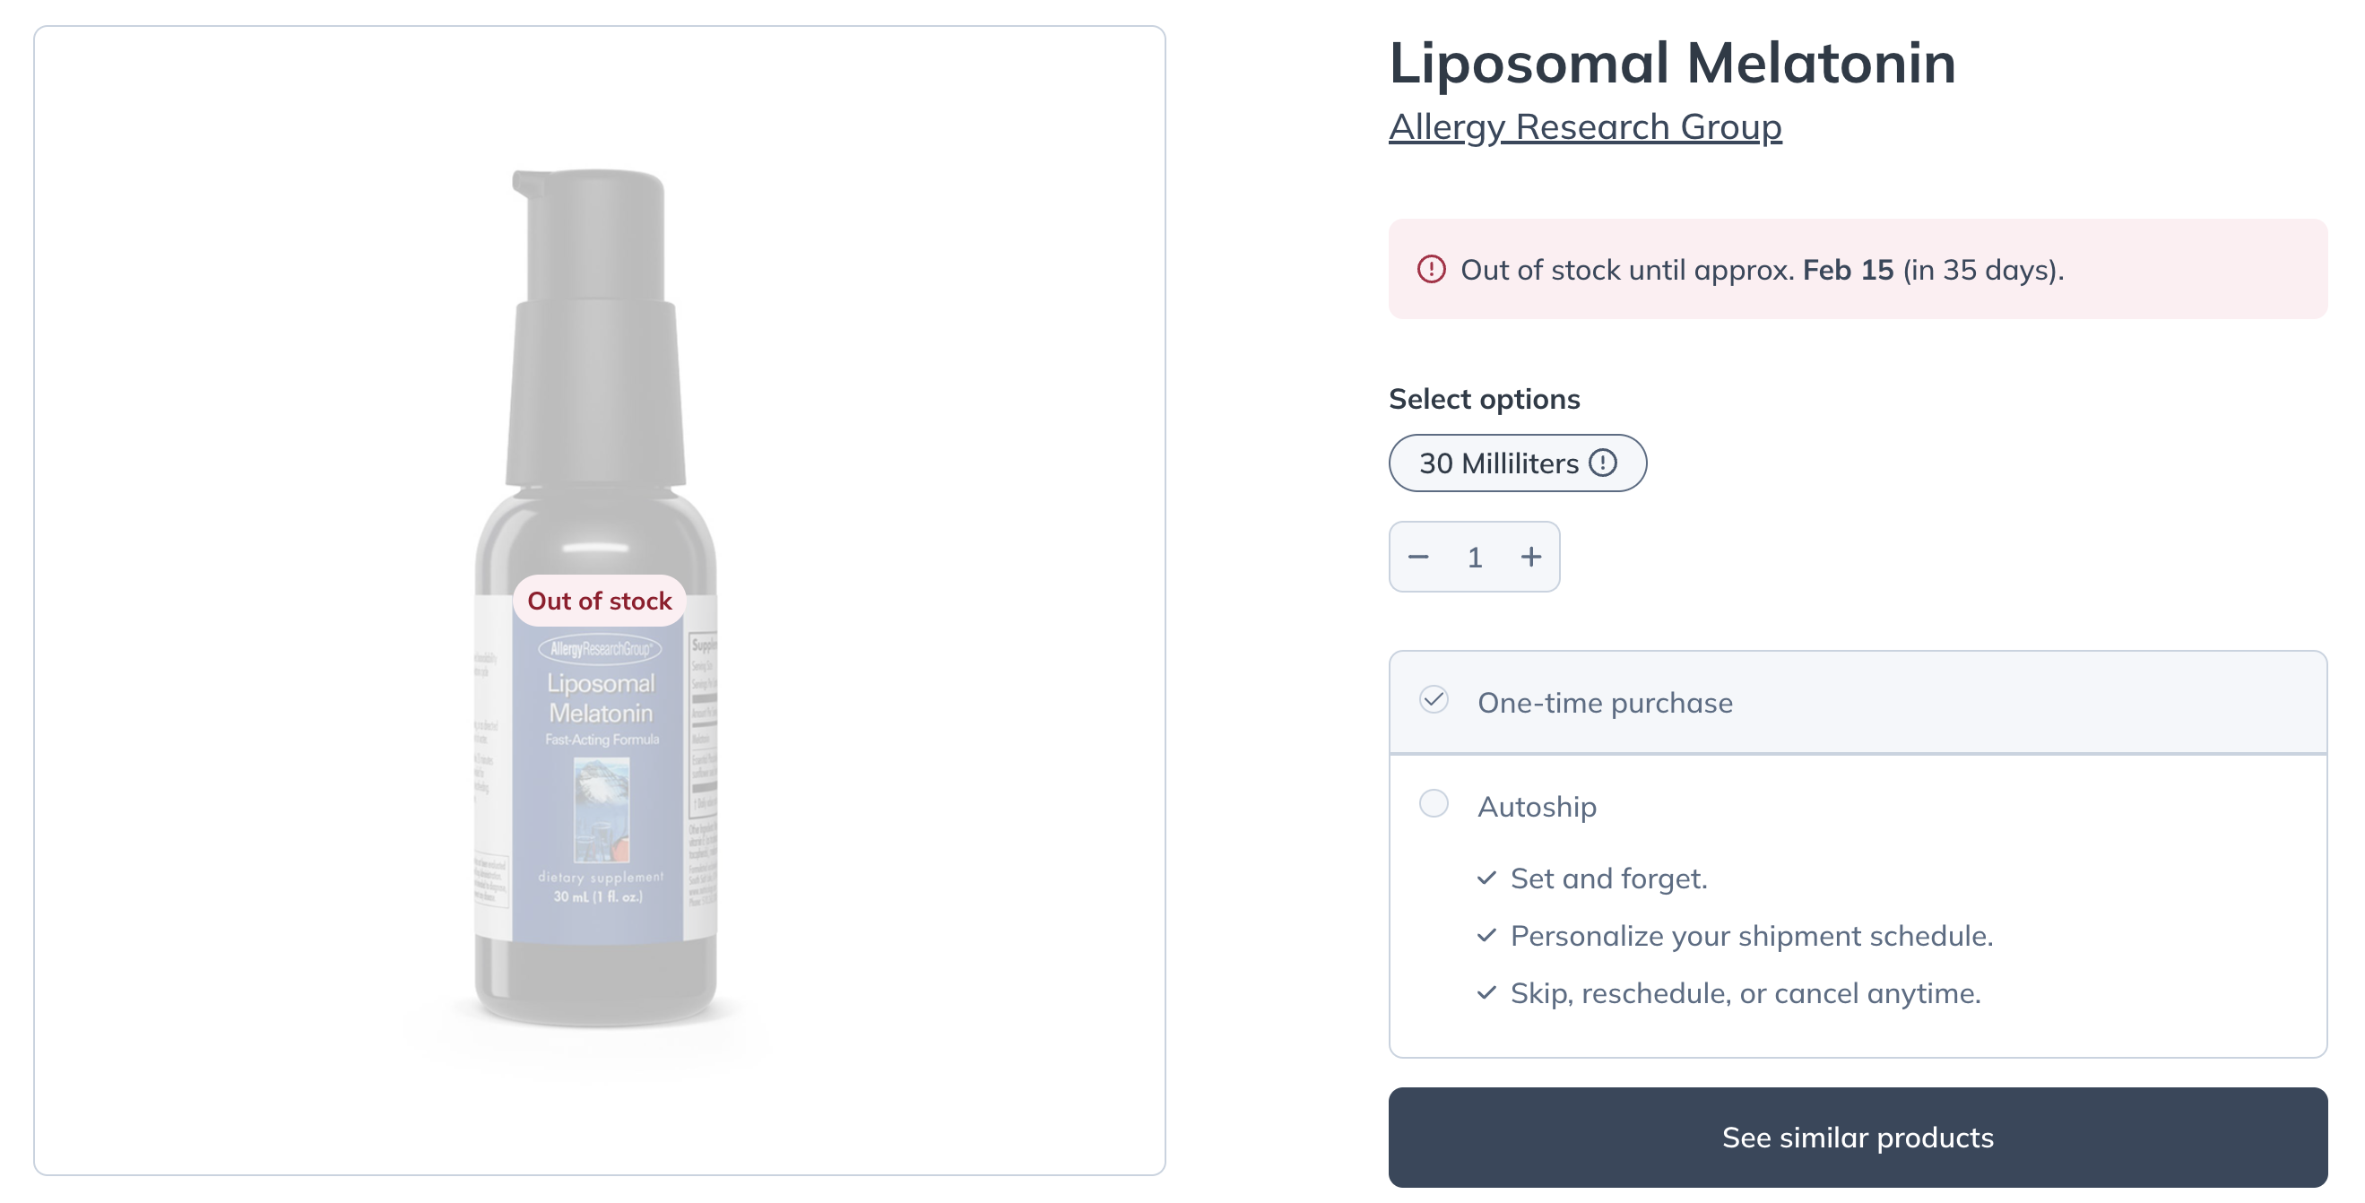Click the Autoship label text
This screenshot has width=2365, height=1203.
(1537, 806)
